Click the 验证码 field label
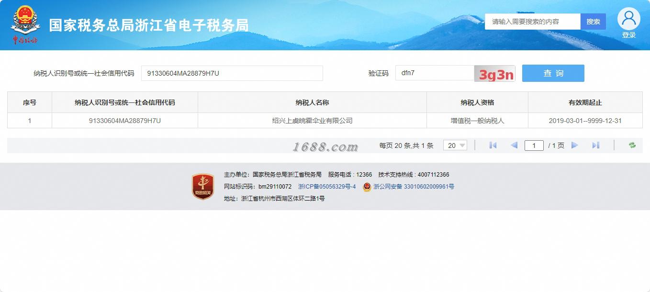Viewport: 650px width, 292px height. click(378, 74)
